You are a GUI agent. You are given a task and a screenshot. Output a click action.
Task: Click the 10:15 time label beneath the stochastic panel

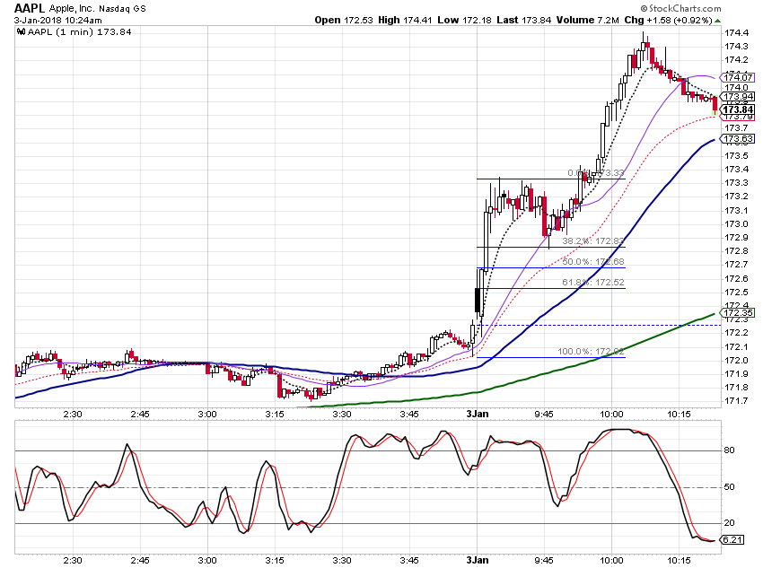coord(679,560)
